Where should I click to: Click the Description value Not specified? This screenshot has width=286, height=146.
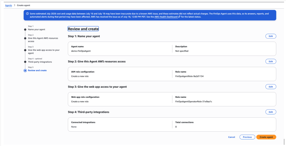[x=182, y=51]
